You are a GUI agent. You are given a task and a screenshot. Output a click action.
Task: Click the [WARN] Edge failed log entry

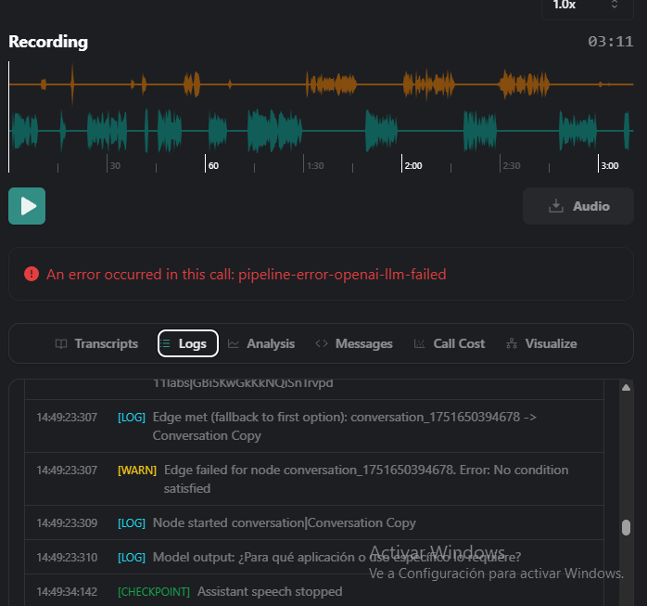(314, 479)
